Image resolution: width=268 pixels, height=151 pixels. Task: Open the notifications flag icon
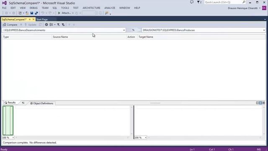coord(199,2)
